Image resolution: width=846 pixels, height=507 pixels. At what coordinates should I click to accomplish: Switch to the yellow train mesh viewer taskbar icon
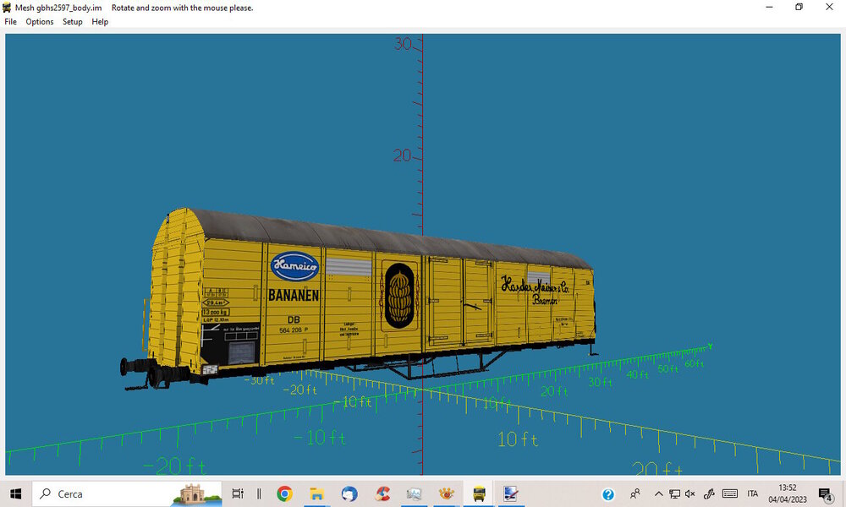click(479, 493)
